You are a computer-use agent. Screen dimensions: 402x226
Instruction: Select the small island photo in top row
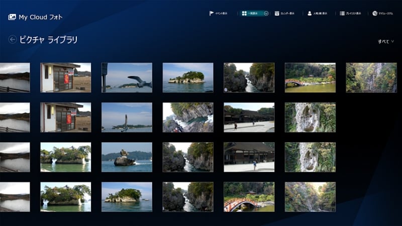pos(188,77)
